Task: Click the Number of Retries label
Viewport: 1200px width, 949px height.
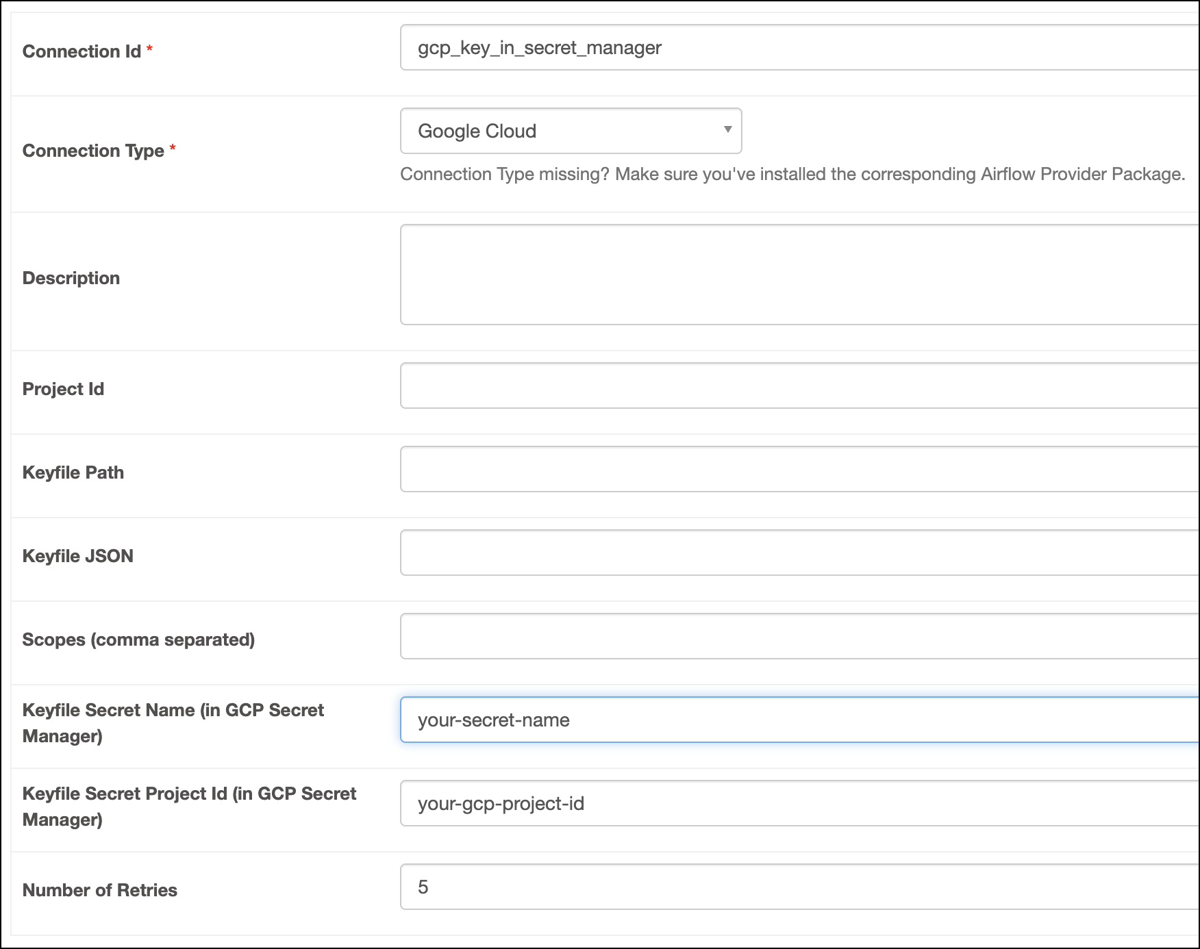Action: click(x=100, y=890)
